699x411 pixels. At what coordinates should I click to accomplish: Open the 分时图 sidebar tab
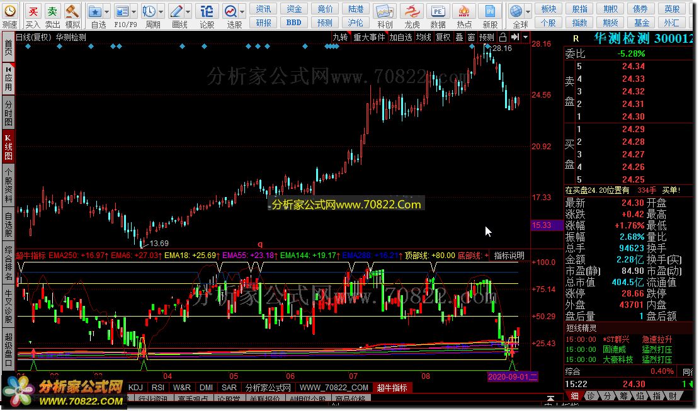tap(8, 113)
